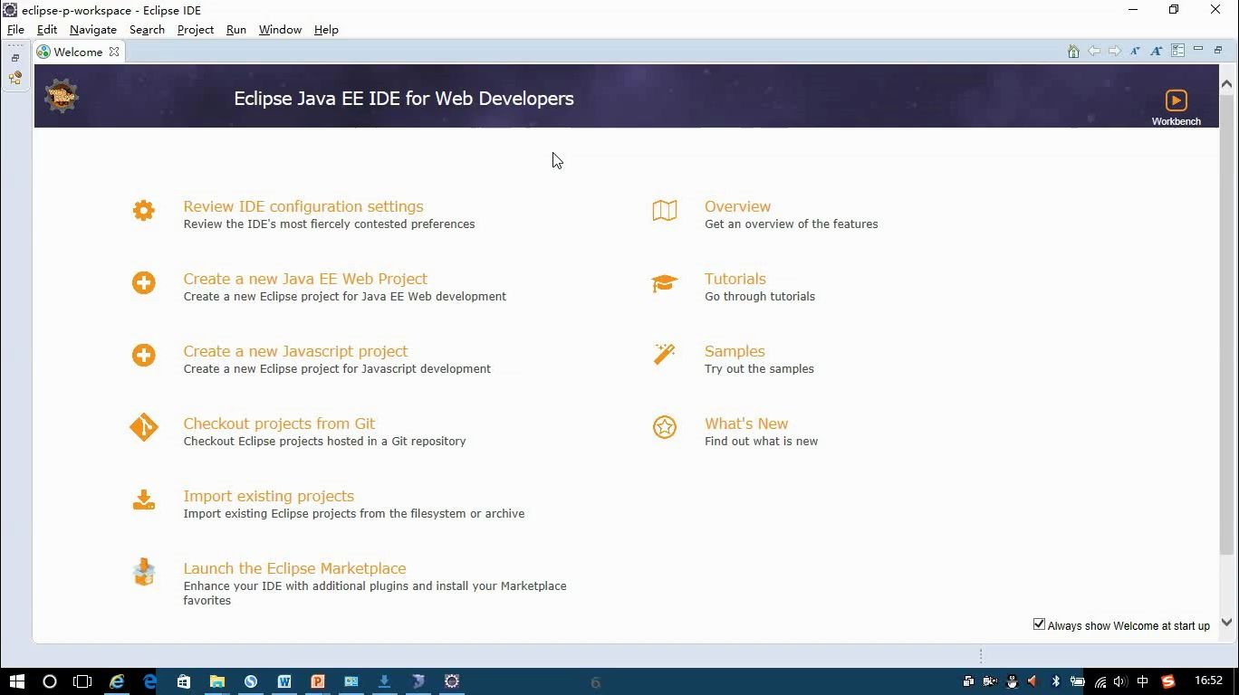
Task: Reduce welcome page font size icon
Action: (x=1135, y=52)
